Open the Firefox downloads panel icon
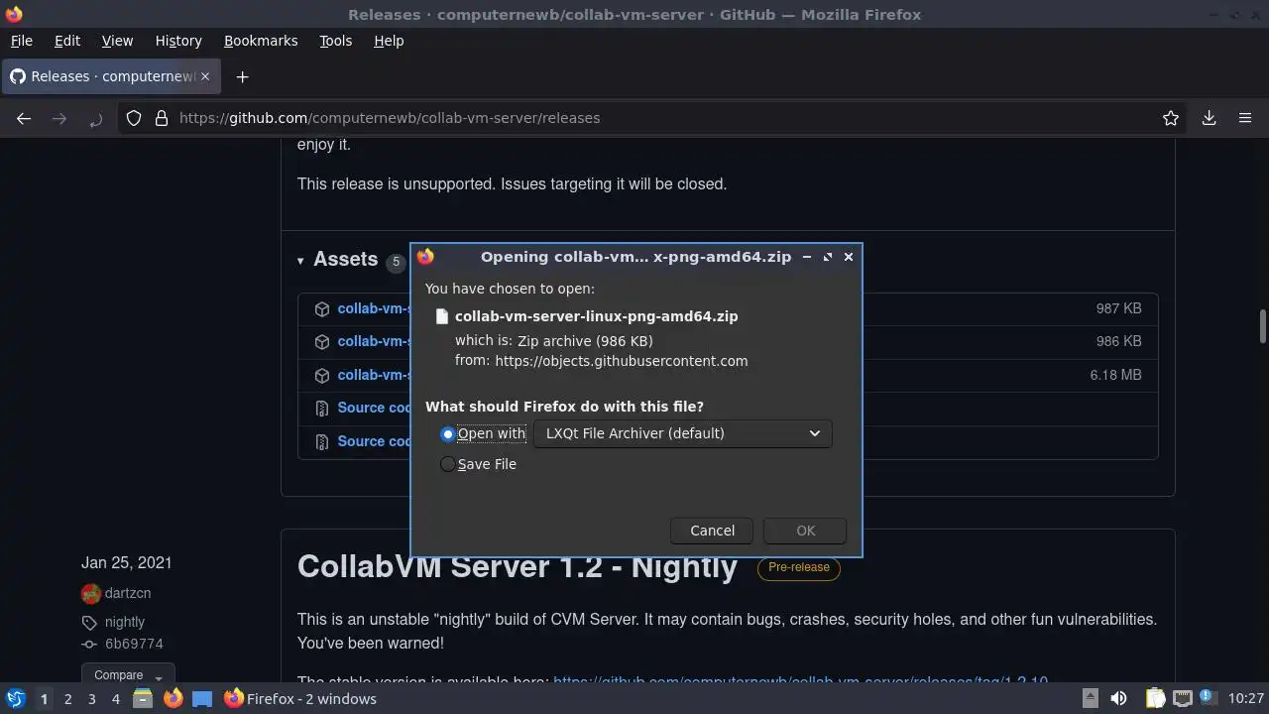 (x=1210, y=118)
